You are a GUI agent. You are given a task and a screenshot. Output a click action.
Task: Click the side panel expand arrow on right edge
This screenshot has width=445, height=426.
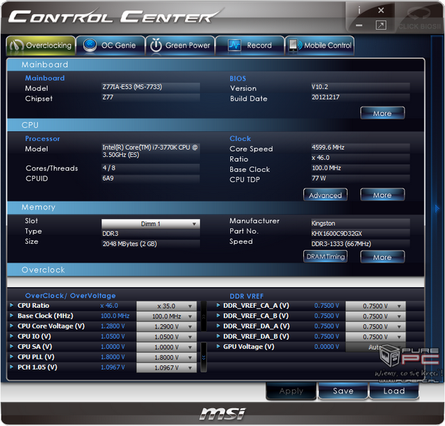click(437, 209)
